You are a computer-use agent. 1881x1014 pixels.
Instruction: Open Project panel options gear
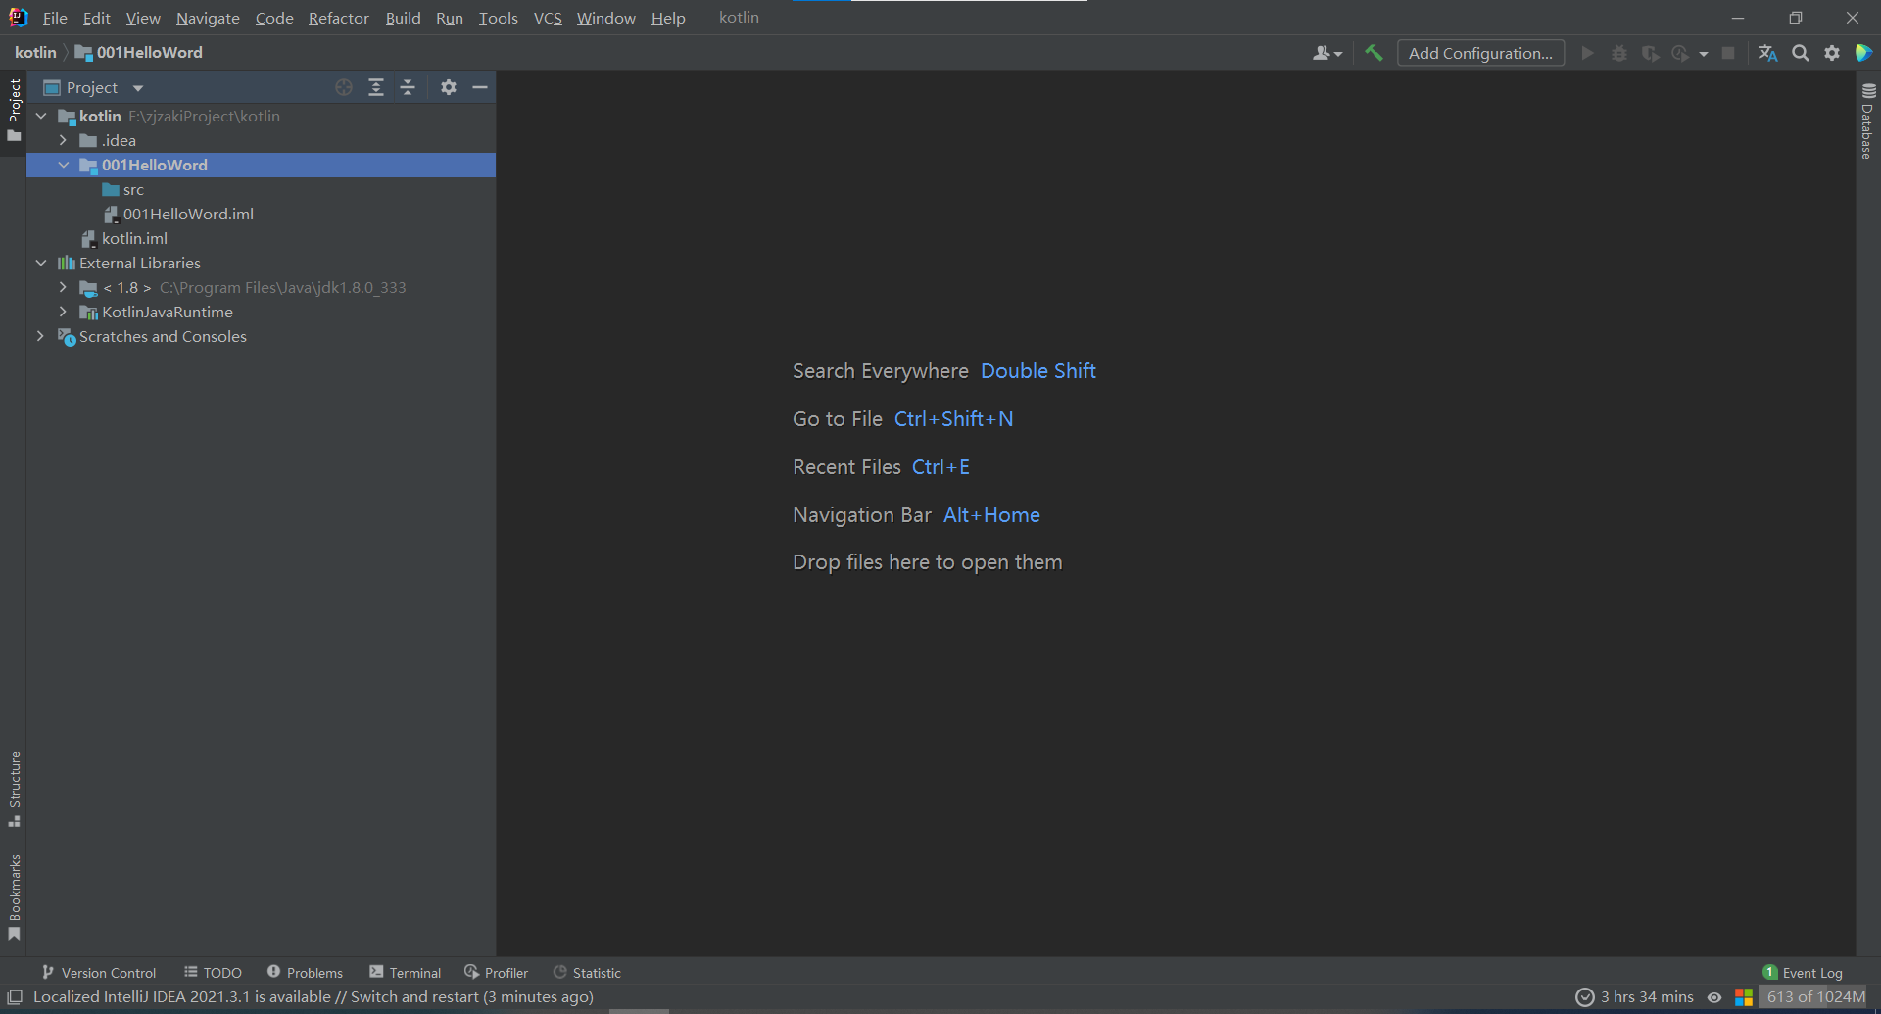[449, 87]
